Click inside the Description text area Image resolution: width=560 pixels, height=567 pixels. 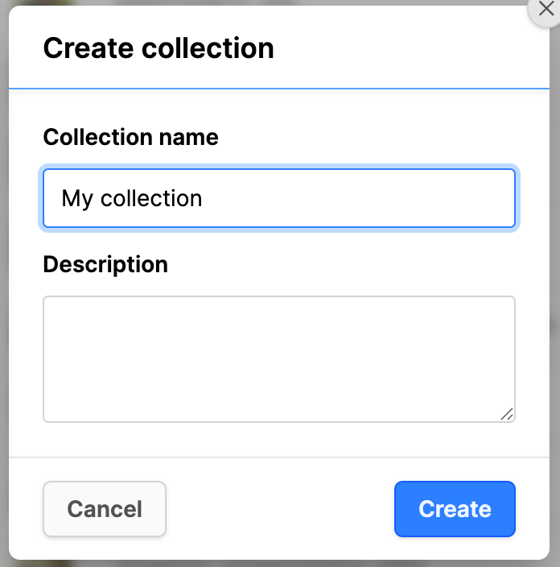point(279,359)
